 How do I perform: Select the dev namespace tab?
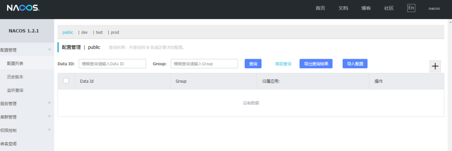85,32
